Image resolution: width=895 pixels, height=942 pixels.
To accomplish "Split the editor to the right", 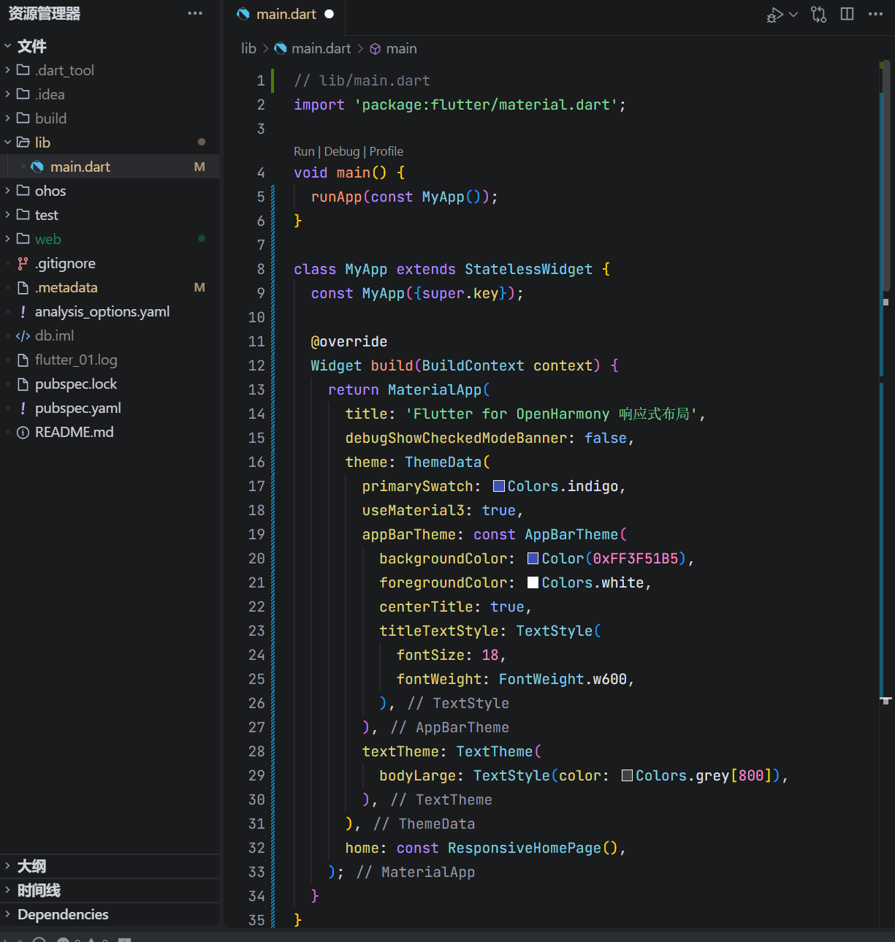I will [848, 14].
